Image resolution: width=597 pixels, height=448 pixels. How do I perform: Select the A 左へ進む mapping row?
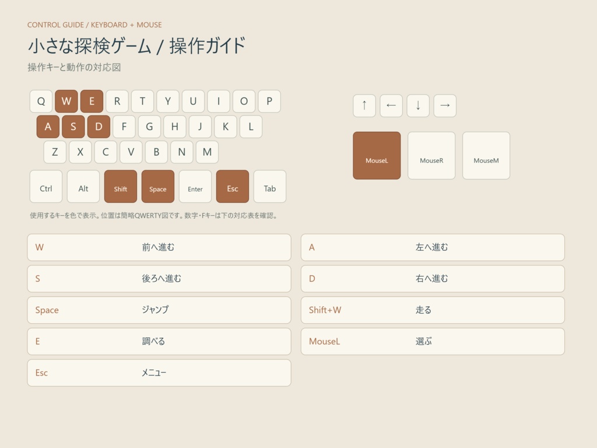tap(433, 247)
